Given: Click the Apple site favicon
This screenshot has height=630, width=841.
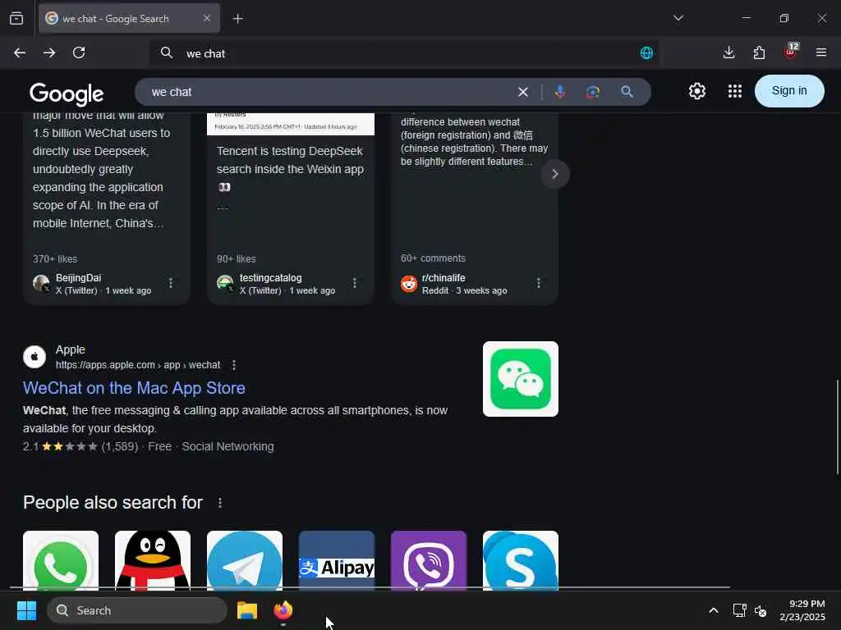Looking at the screenshot, I should pos(34,357).
